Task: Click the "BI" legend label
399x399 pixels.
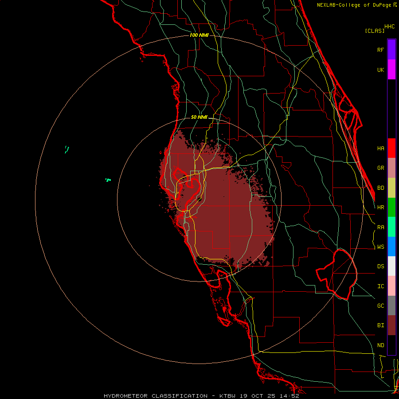Action: (x=380, y=325)
